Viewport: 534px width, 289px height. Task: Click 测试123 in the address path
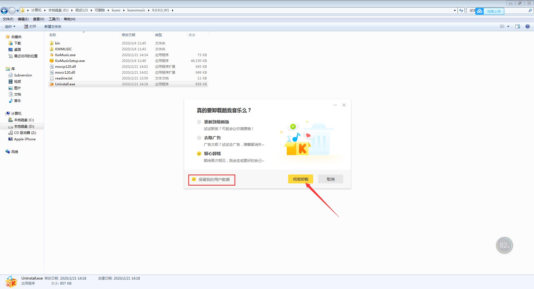(81, 10)
